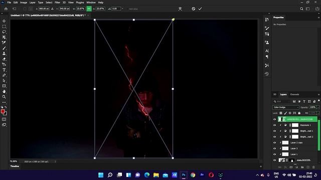Open the Fill slider dropdown arrow

pyautogui.click(x=318, y=113)
